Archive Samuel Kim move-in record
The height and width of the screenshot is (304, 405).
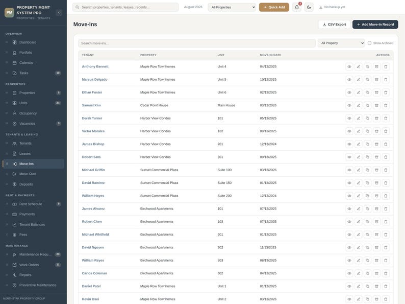tap(376, 106)
